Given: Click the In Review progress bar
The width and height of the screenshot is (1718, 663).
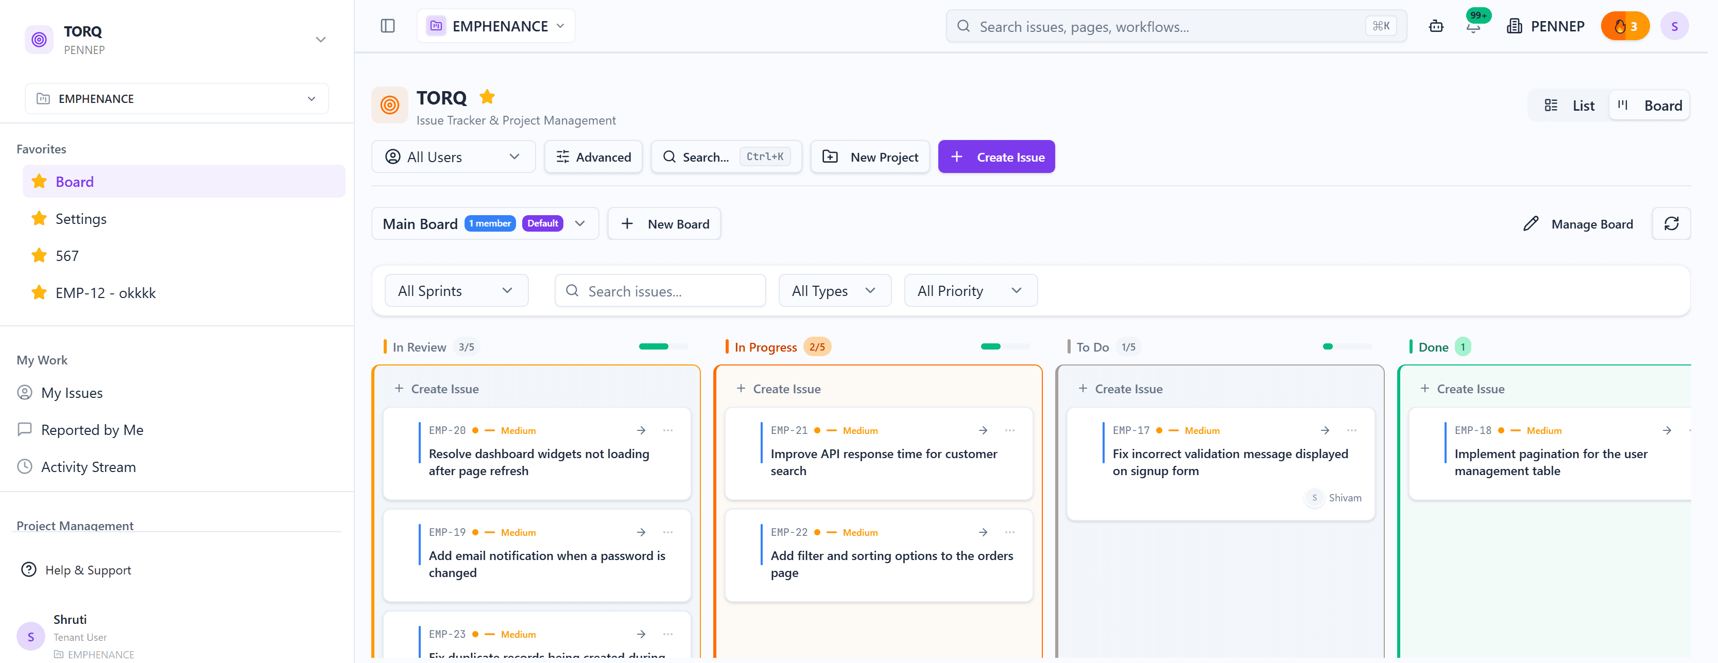Looking at the screenshot, I should 663,346.
